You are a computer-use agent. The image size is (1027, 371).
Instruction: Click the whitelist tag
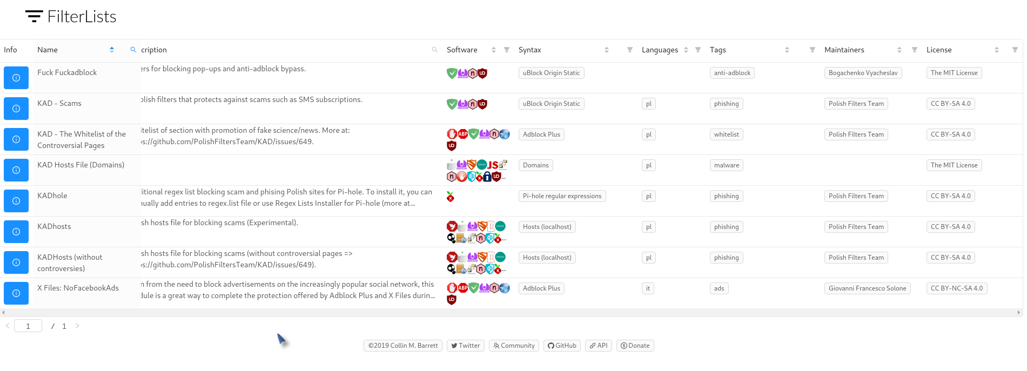(726, 134)
